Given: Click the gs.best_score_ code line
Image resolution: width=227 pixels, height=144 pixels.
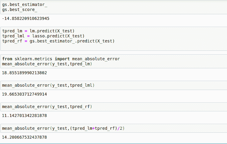Looking at the screenshot, I should (20, 10).
